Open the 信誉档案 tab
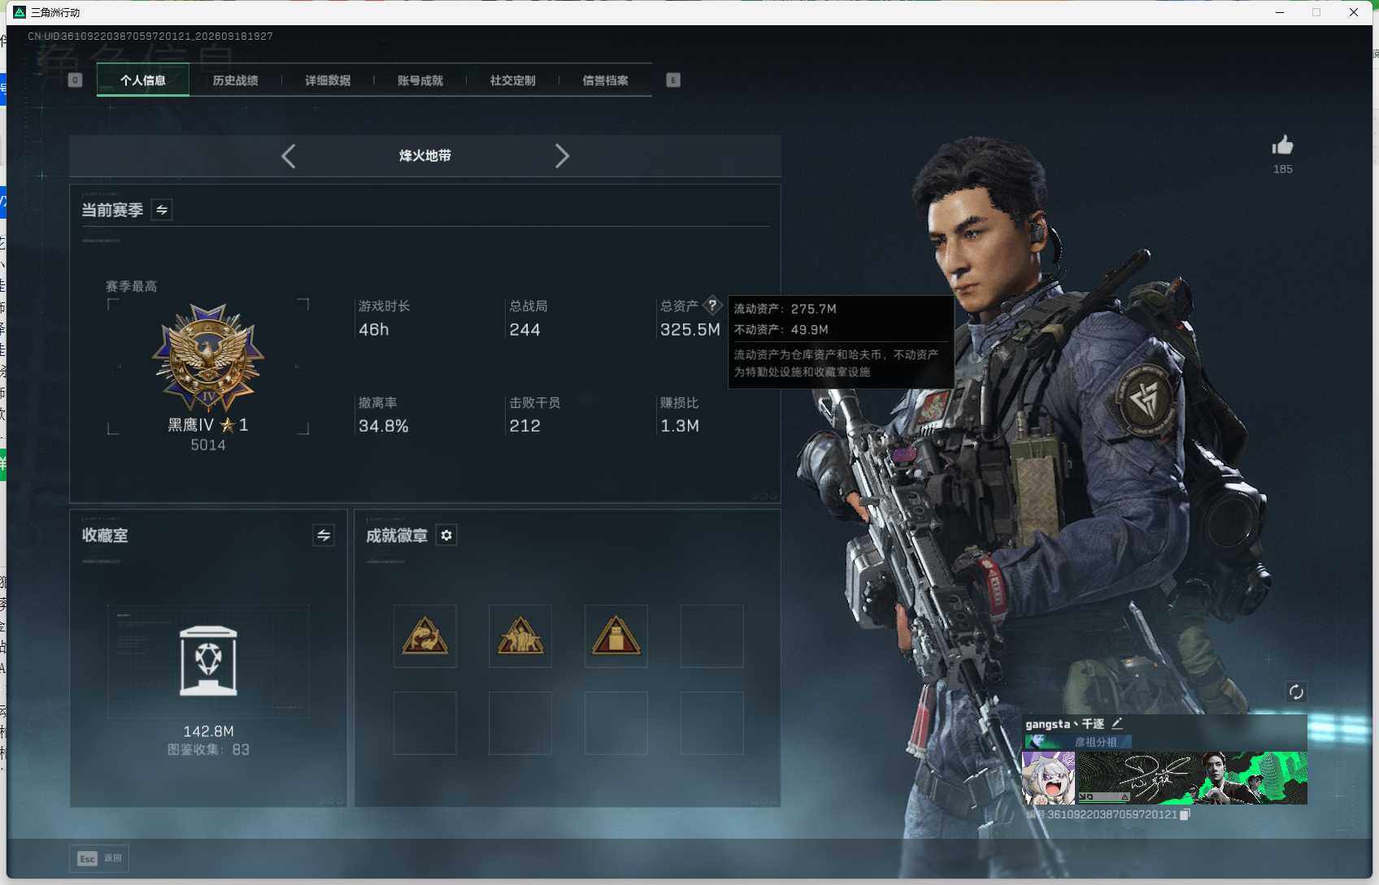 pos(605,80)
